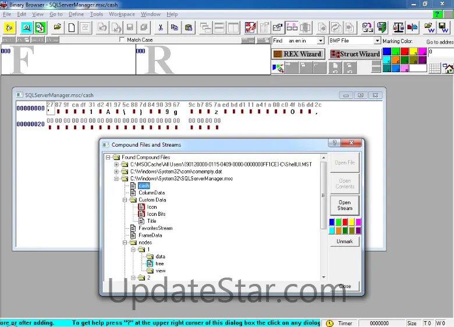Expand the comempty.dat node

pos(116,172)
